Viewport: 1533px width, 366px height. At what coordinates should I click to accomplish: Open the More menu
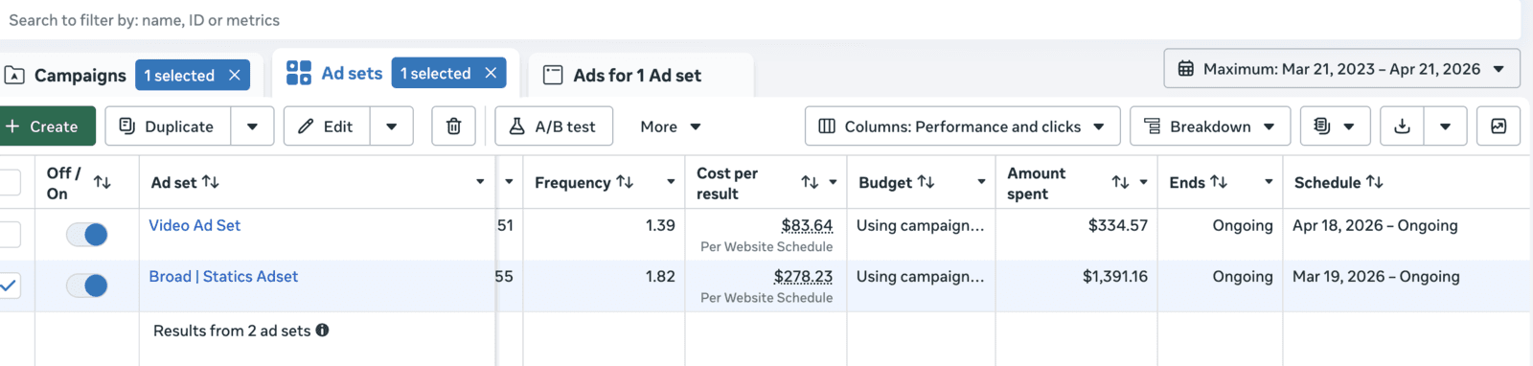[671, 126]
